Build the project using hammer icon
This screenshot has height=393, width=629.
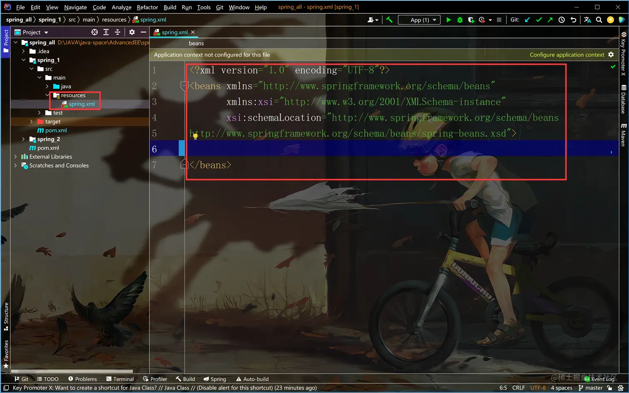pos(389,20)
